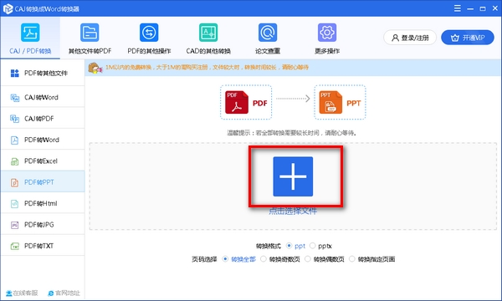
Task: Open 在线客服 support link
Action: click(x=22, y=293)
